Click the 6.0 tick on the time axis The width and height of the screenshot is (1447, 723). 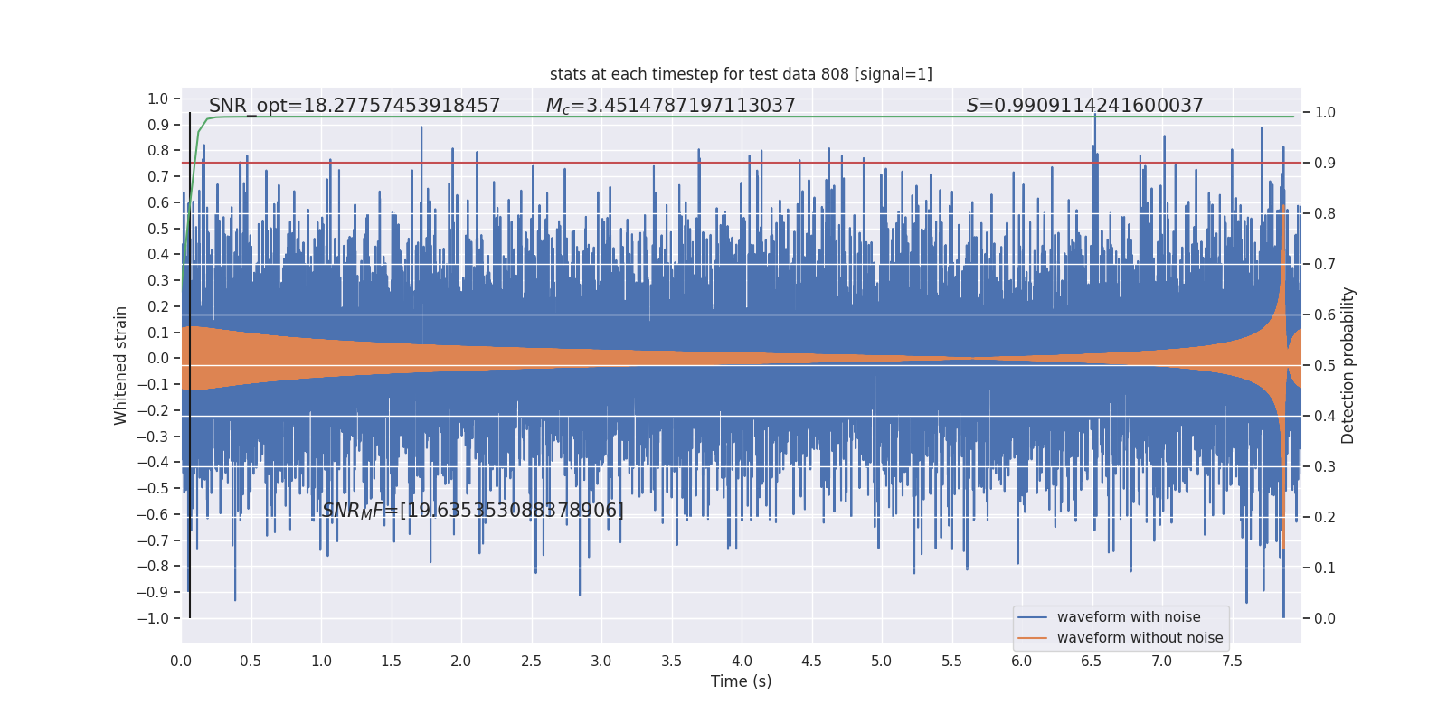[x=1021, y=662]
